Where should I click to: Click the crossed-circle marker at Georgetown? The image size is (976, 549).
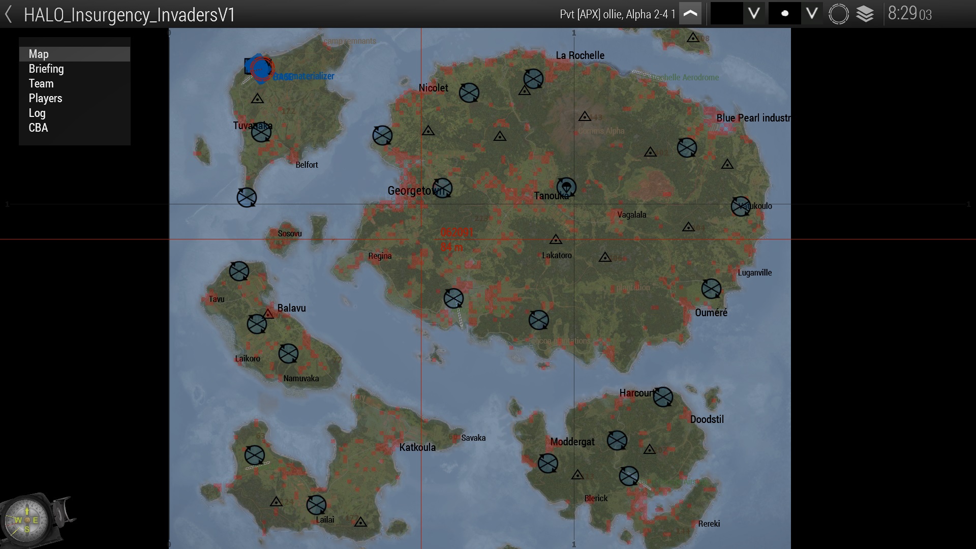(x=442, y=188)
